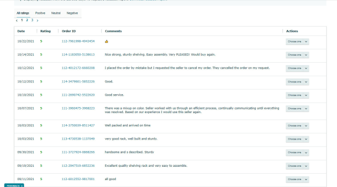Select the comment 'There was a mixup on color'
Viewport: 337px width, 187px height.
point(192,110)
